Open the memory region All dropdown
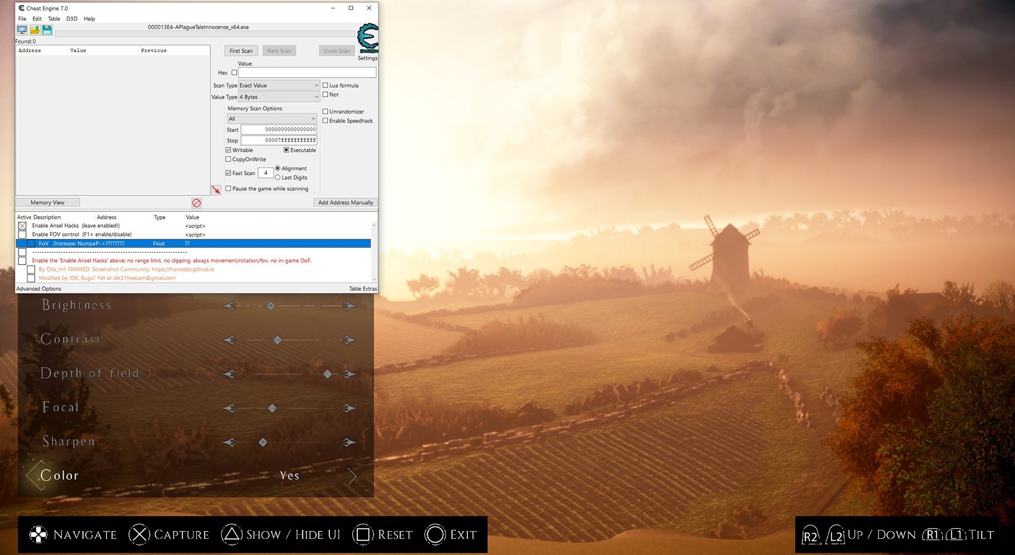This screenshot has height=555, width=1015. (272, 119)
